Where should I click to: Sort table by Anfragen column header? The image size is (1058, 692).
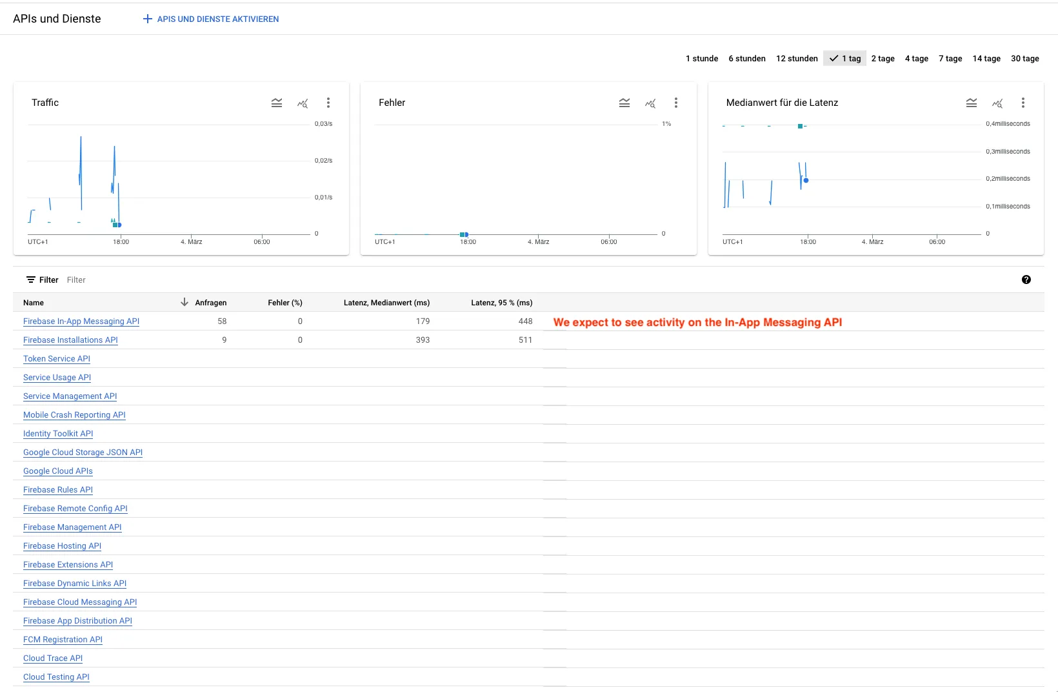211,302
